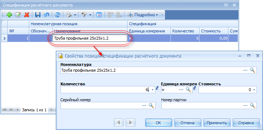Click the next position arrow button in dialog

[130, 123]
